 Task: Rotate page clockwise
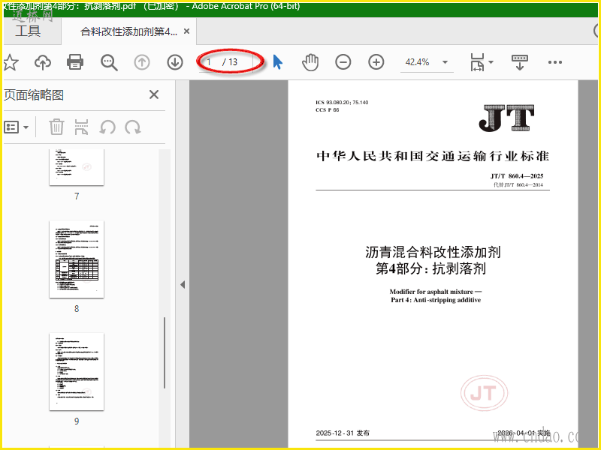pyautogui.click(x=133, y=127)
